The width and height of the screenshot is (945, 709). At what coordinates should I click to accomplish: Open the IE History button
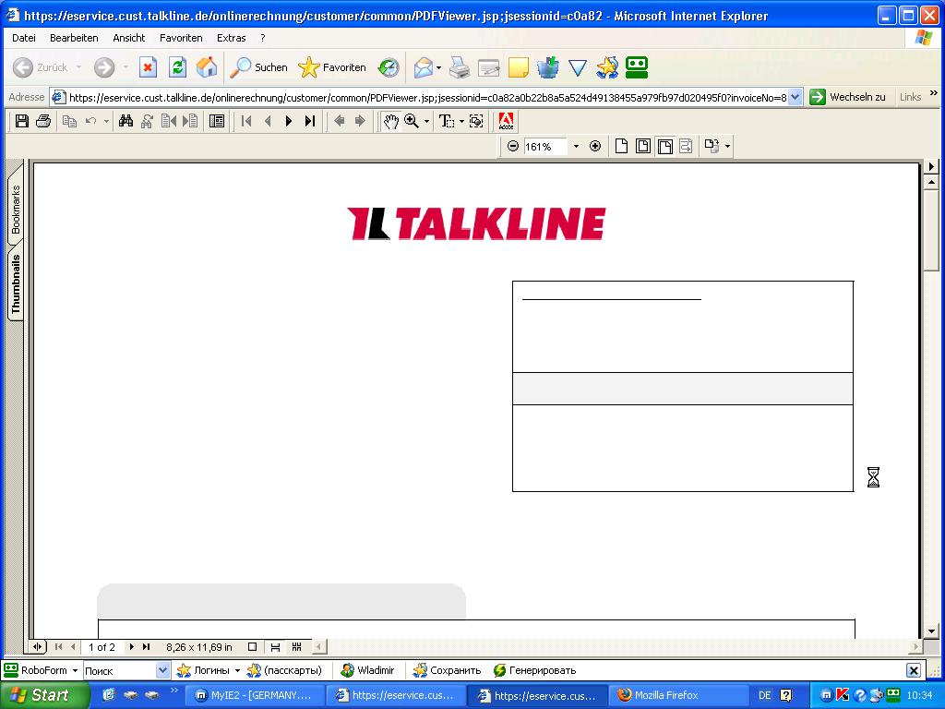tap(389, 66)
